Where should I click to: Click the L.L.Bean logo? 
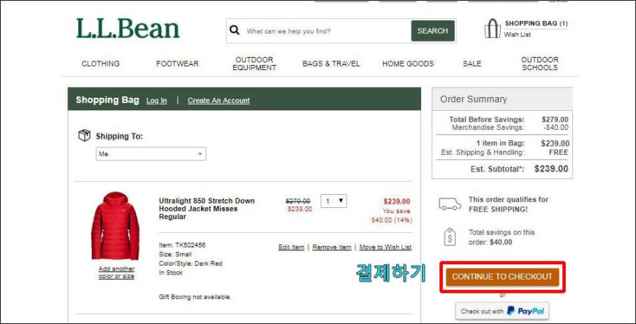pyautogui.click(x=128, y=28)
